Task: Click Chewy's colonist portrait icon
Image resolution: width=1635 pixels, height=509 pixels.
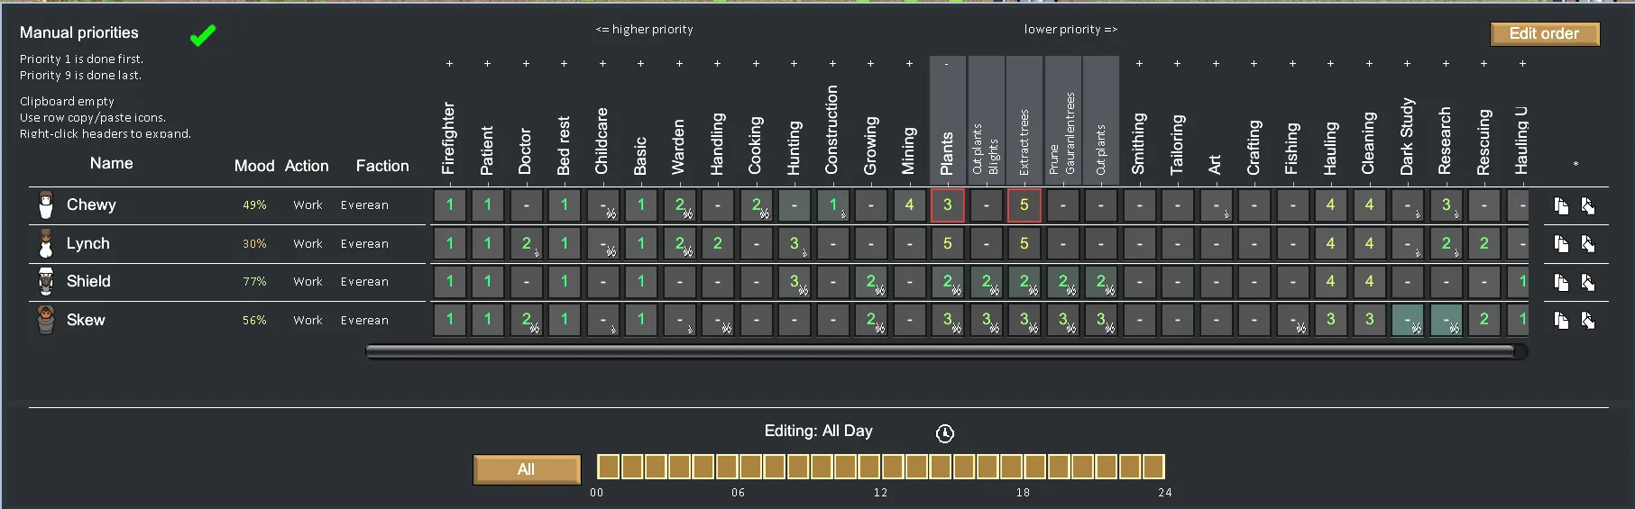Action: (x=46, y=205)
